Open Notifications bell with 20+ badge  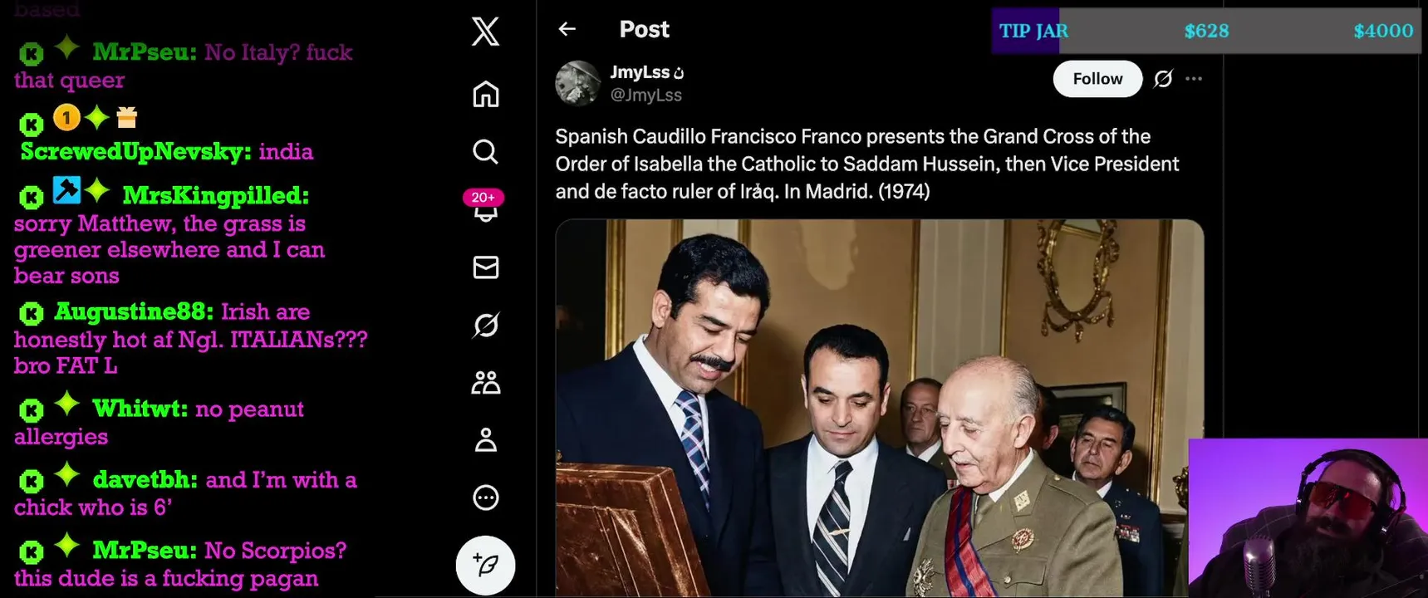point(484,207)
